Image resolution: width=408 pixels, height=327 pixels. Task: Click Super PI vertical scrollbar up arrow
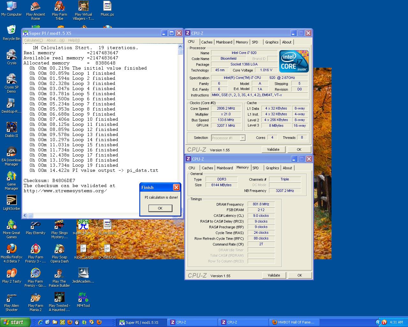point(180,46)
